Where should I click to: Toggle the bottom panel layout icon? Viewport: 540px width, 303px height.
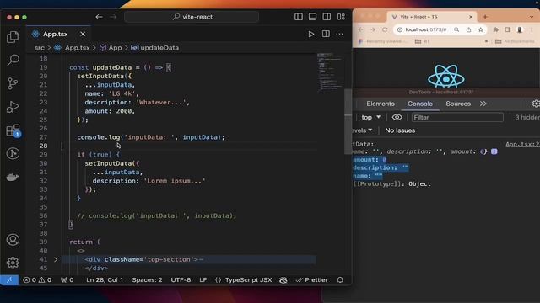pos(313,17)
